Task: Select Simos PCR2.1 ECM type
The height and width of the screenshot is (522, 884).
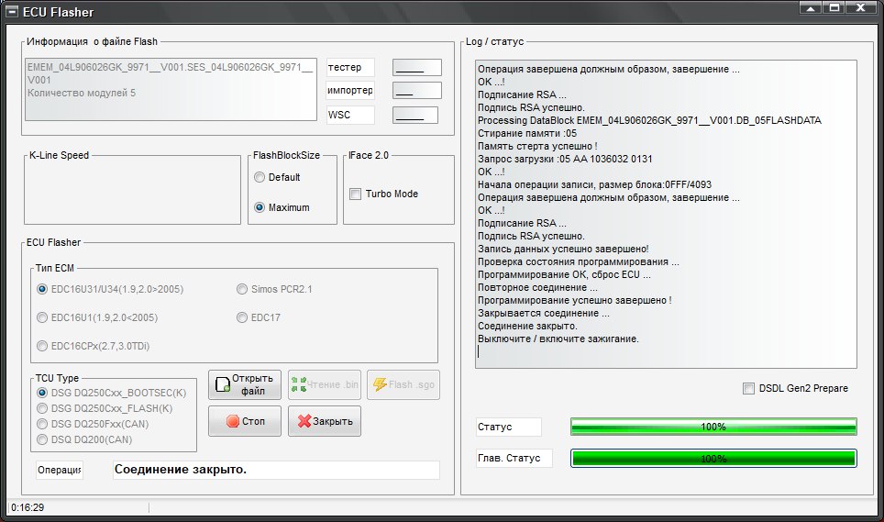Action: [242, 289]
